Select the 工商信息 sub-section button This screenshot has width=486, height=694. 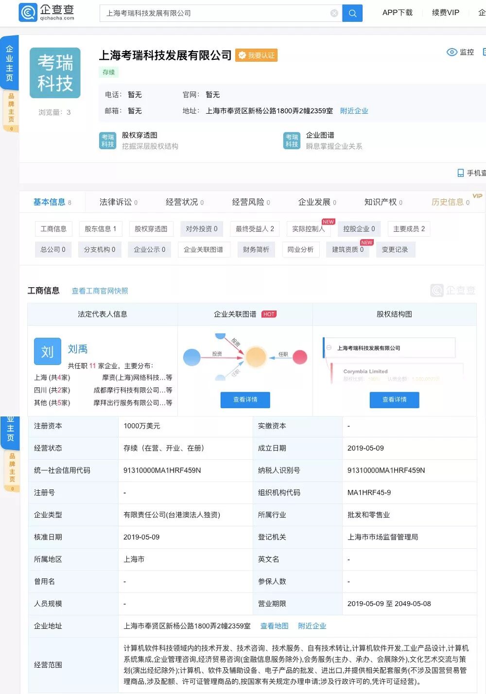click(53, 229)
